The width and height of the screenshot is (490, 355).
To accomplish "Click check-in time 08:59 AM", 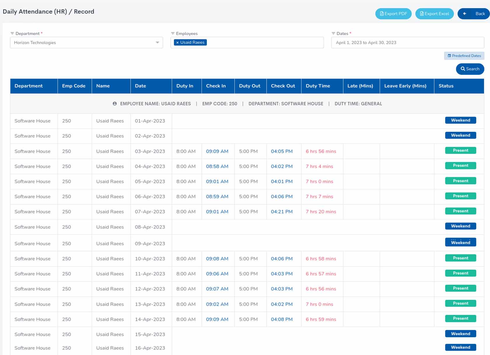I will (x=217, y=197).
